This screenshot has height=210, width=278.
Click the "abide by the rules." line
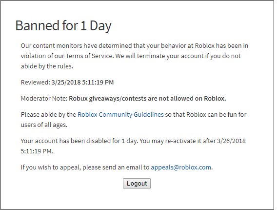coord(47,66)
